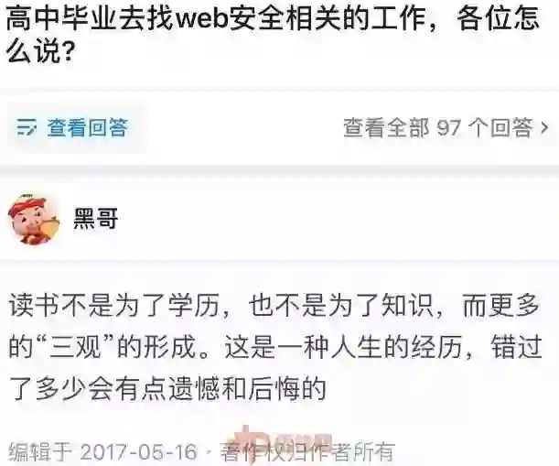Click the number 97 in the answer count
Image resolution: width=559 pixels, height=466 pixels.
tap(449, 128)
